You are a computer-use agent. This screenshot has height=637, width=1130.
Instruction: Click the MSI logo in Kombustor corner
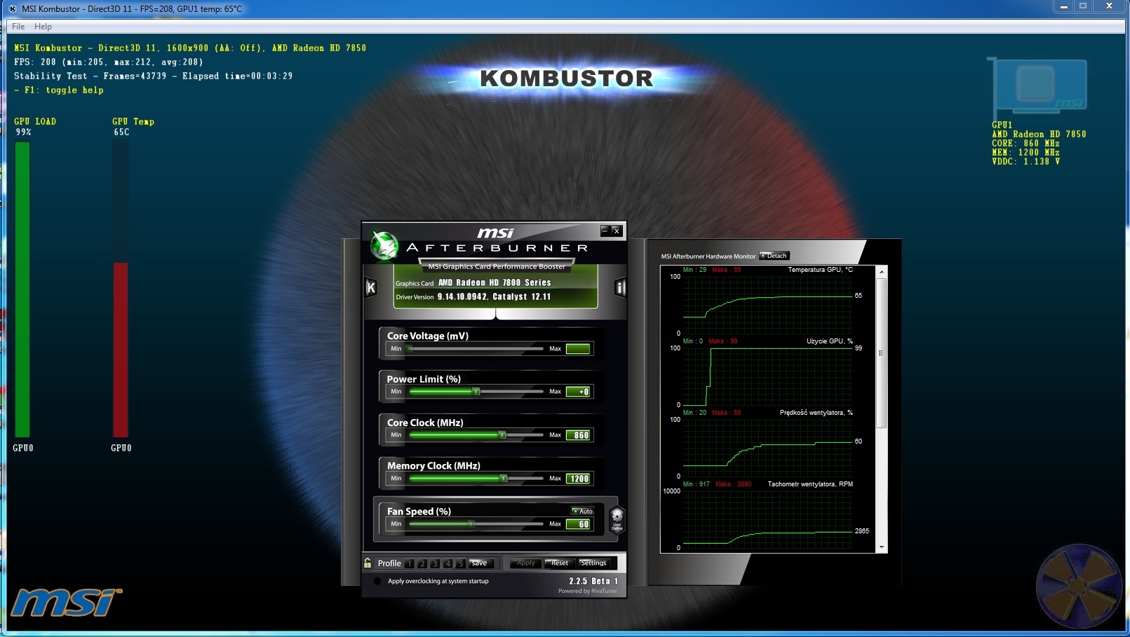[66, 603]
